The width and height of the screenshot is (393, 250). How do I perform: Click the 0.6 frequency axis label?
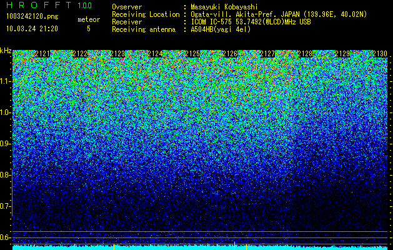point(6,237)
